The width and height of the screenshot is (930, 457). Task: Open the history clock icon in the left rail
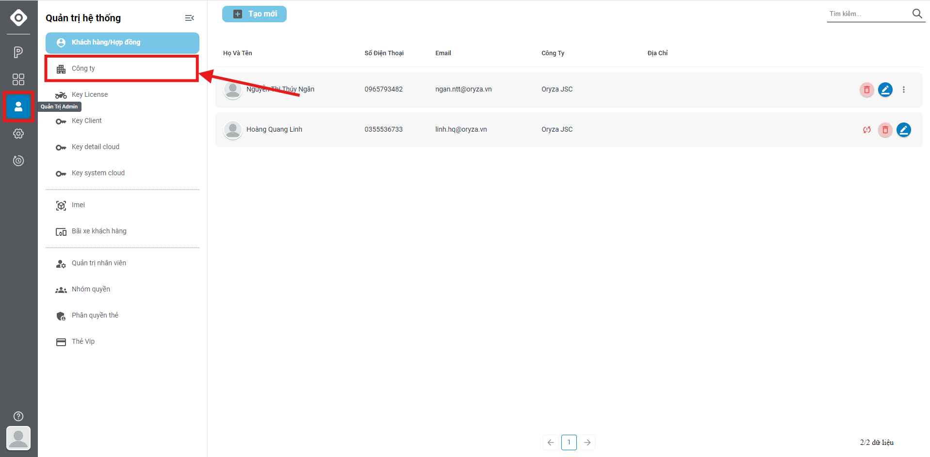pos(18,161)
